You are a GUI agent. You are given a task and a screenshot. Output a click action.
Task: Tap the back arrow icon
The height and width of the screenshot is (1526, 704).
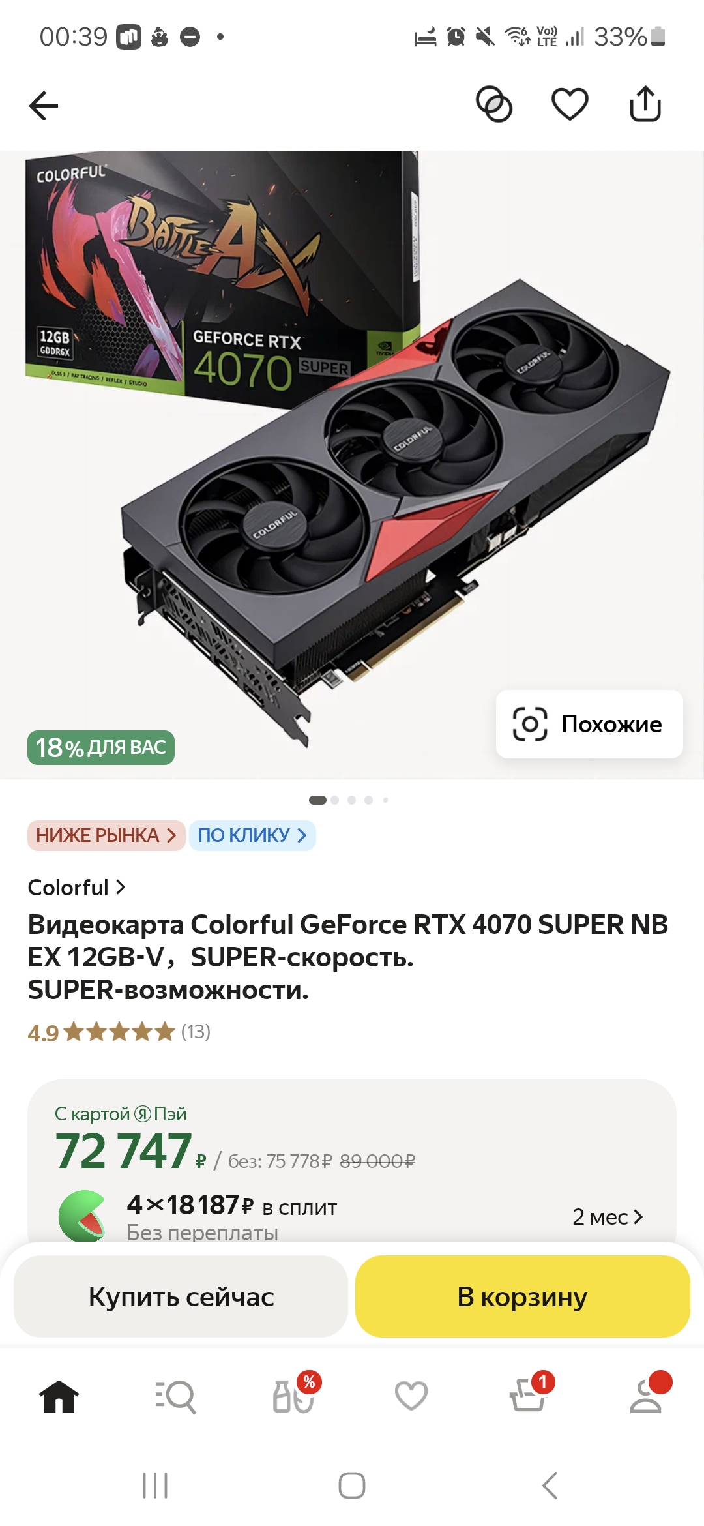click(x=44, y=106)
